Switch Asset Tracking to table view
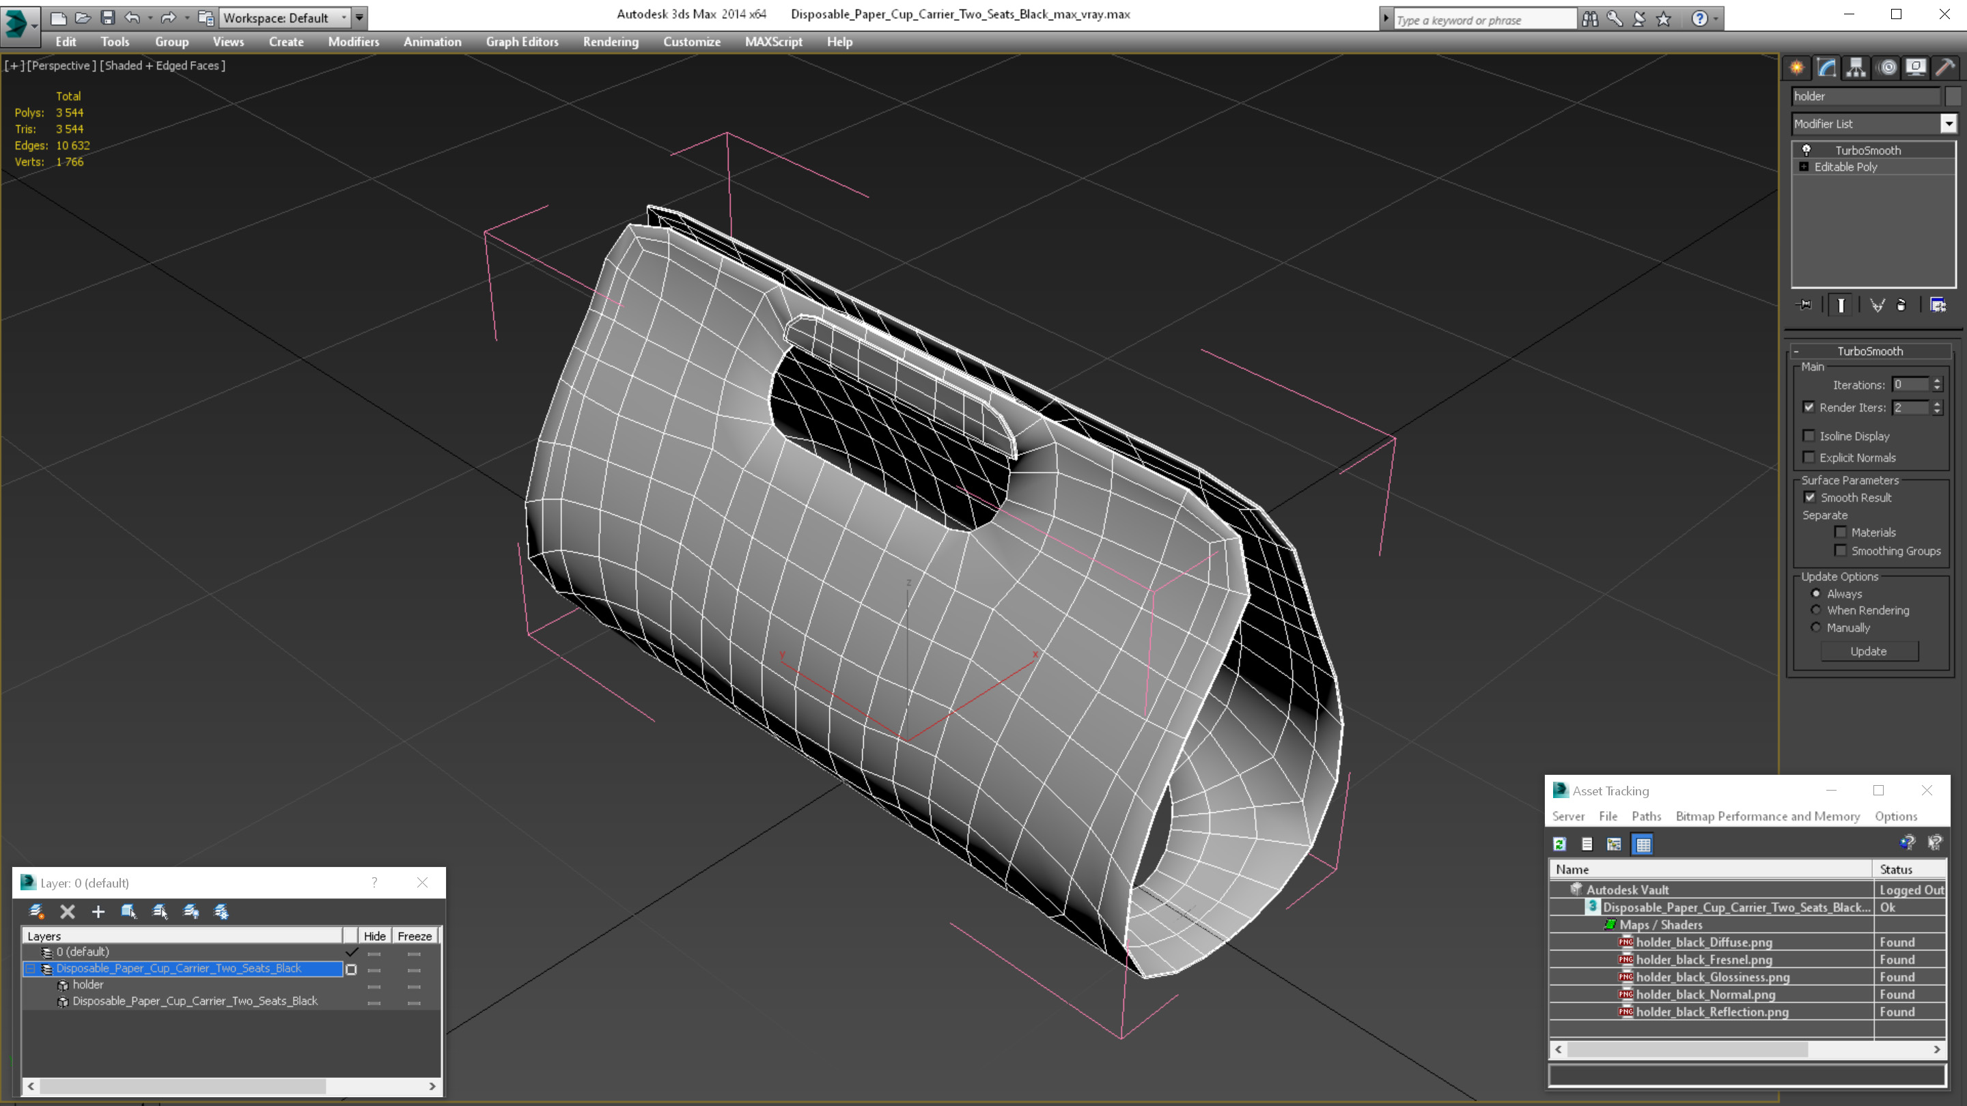Viewport: 1967px width, 1106px height. point(1643,843)
